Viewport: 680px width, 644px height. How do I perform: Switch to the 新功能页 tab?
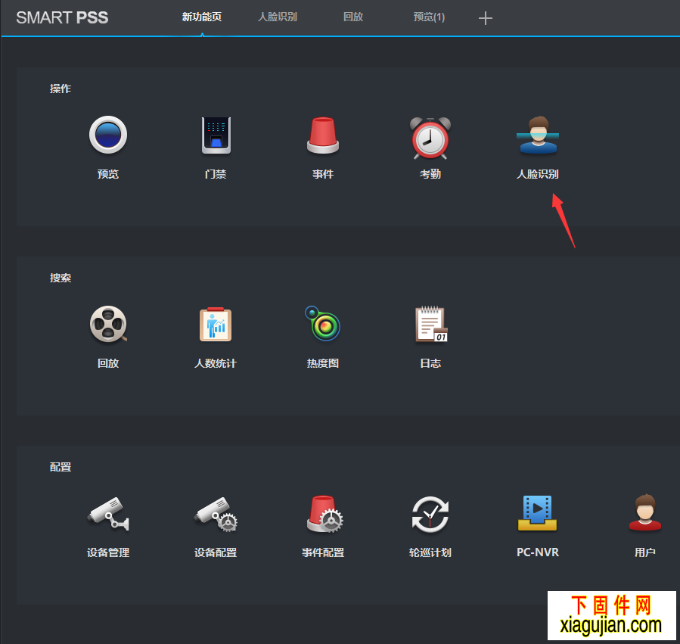click(202, 17)
